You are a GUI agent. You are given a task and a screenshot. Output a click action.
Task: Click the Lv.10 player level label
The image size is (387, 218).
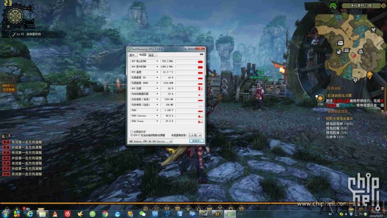20,34
